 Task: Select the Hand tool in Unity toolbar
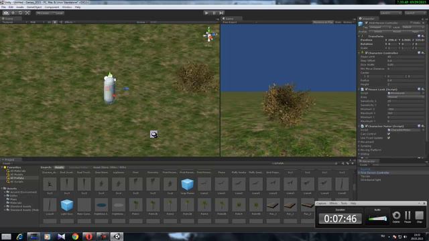pyautogui.click(x=6, y=13)
